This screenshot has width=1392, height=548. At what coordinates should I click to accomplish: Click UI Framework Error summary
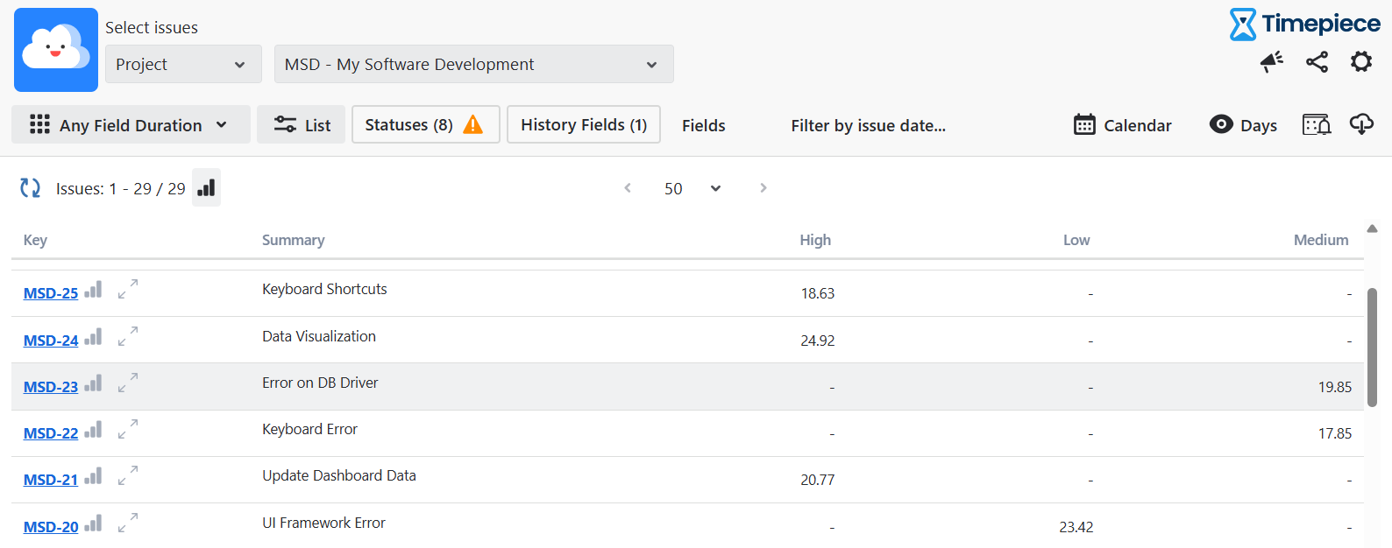click(323, 523)
